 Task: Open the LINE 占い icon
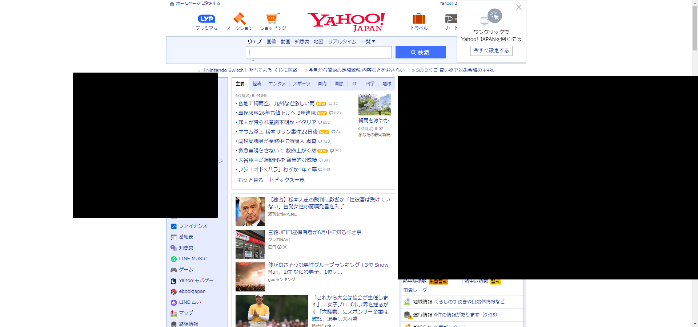pyautogui.click(x=174, y=302)
